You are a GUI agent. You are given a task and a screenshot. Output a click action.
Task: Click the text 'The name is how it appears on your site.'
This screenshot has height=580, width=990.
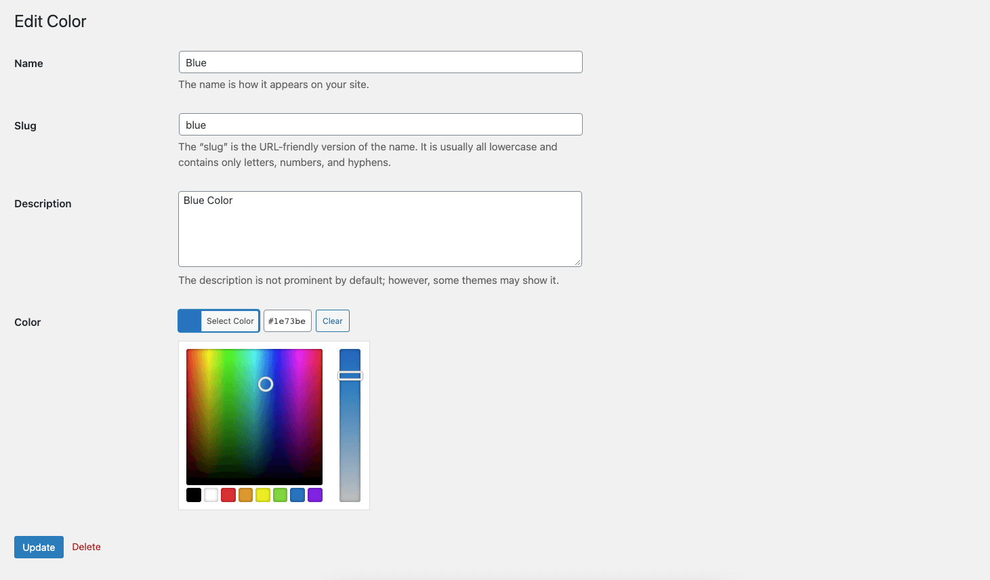[x=274, y=85]
